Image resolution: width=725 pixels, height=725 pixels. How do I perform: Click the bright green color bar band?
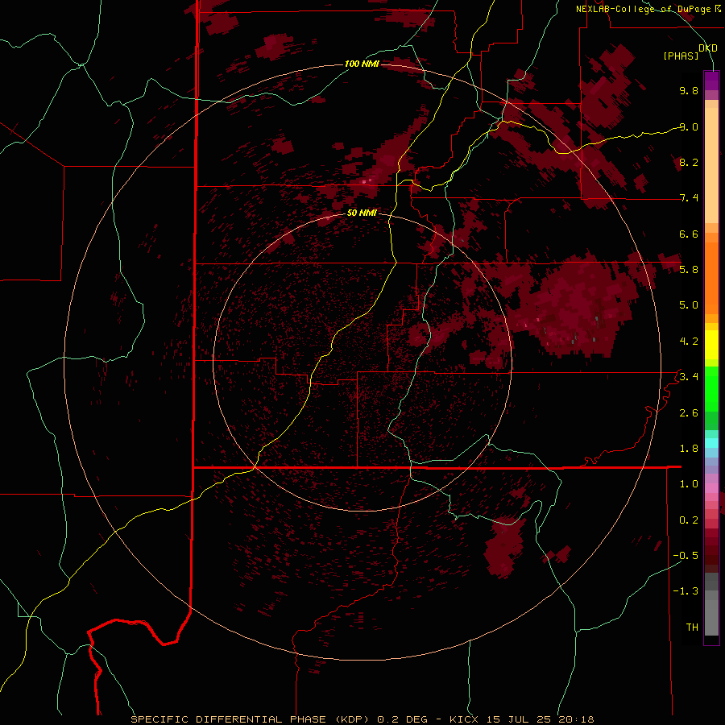coord(711,388)
